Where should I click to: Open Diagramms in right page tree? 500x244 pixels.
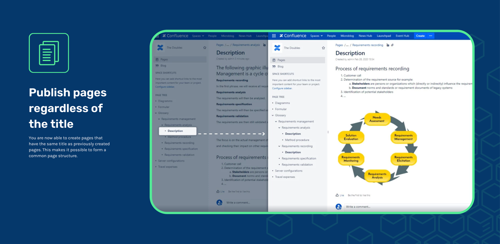282,103
